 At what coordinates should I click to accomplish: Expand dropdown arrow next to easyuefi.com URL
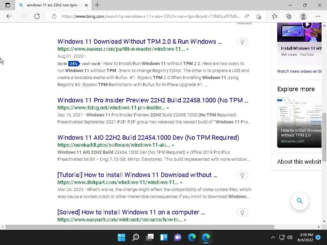(185, 220)
